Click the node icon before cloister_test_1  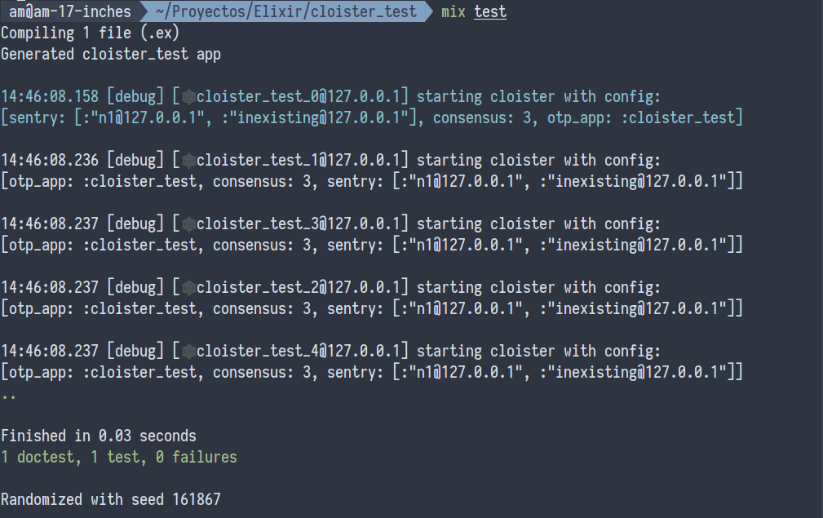[x=188, y=162]
